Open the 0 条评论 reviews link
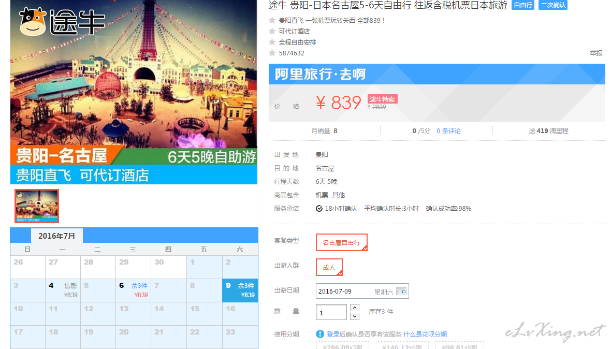Screen dimensions: 611x349 pos(448,131)
